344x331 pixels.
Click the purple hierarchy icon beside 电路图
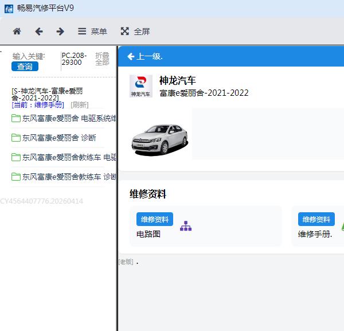[186, 226]
